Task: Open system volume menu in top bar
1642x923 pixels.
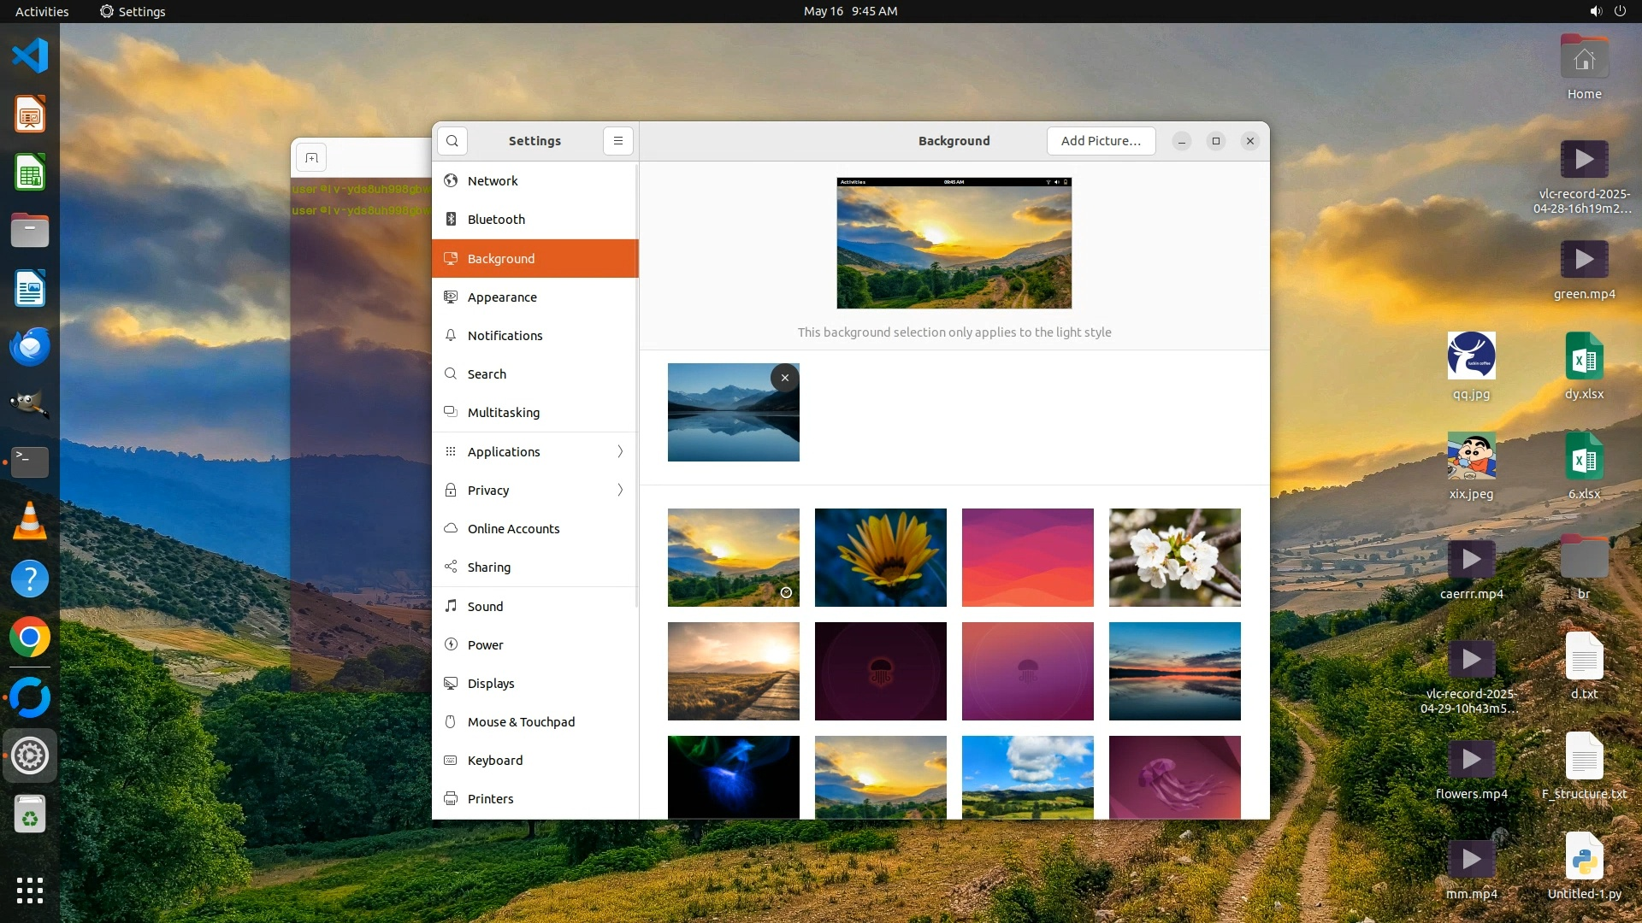Action: coord(1595,11)
